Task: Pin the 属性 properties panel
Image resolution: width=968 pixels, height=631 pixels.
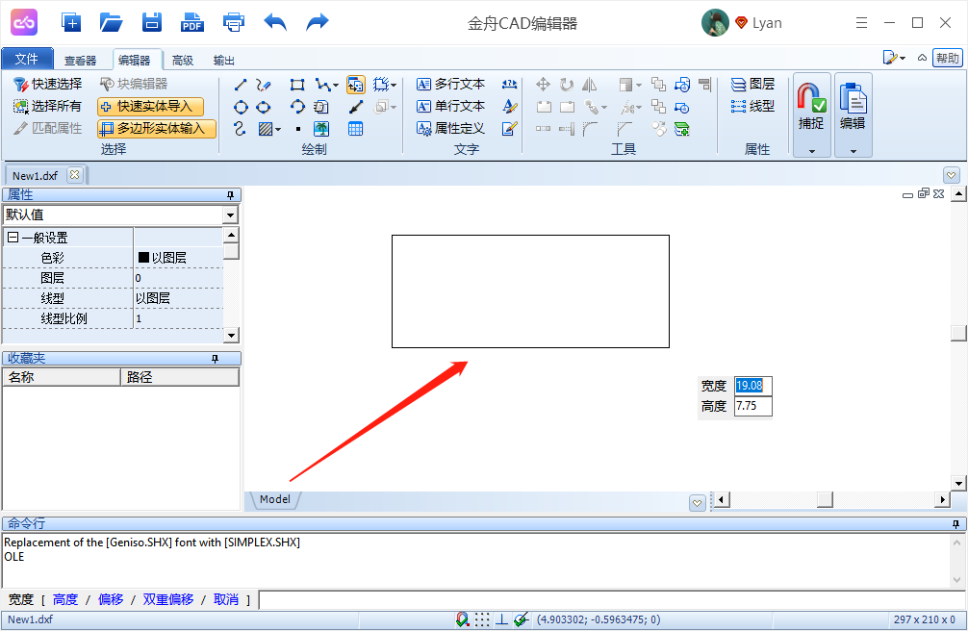Action: point(230,195)
